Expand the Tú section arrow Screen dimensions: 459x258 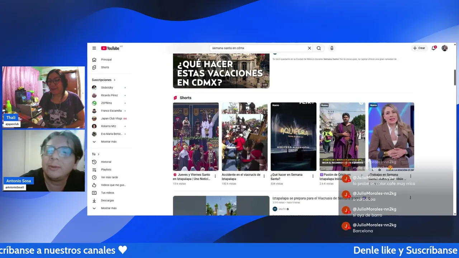[99, 154]
